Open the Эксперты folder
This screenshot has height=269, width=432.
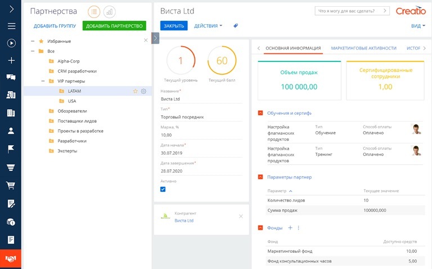[67, 151]
